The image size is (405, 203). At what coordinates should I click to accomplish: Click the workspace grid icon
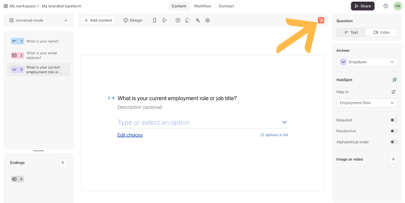coord(6,6)
